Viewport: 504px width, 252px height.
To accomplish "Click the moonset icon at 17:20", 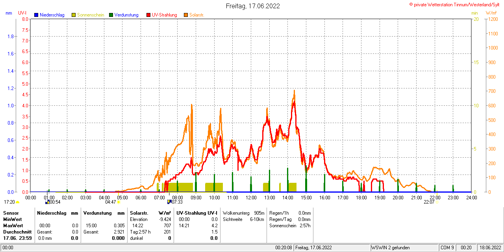I will coord(17,202).
